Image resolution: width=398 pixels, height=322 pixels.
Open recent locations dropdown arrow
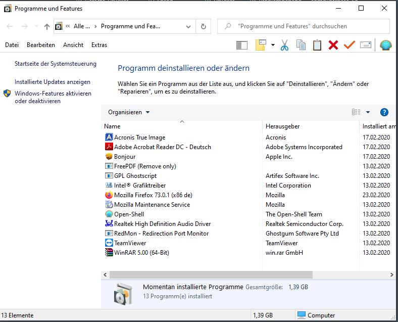[36, 26]
